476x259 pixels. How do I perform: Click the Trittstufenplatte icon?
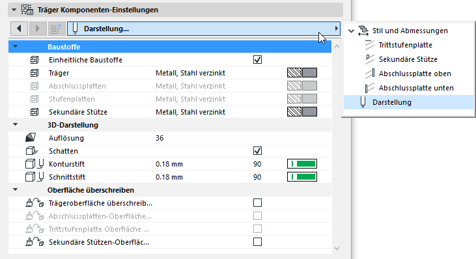(370, 45)
